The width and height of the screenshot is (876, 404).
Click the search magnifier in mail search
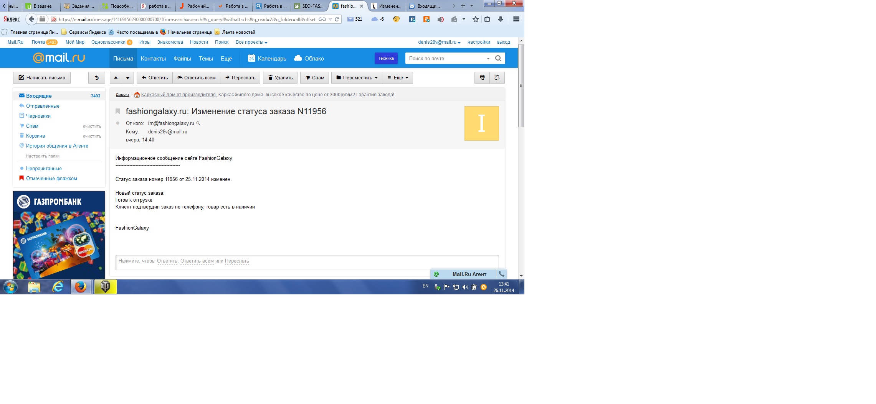498,58
